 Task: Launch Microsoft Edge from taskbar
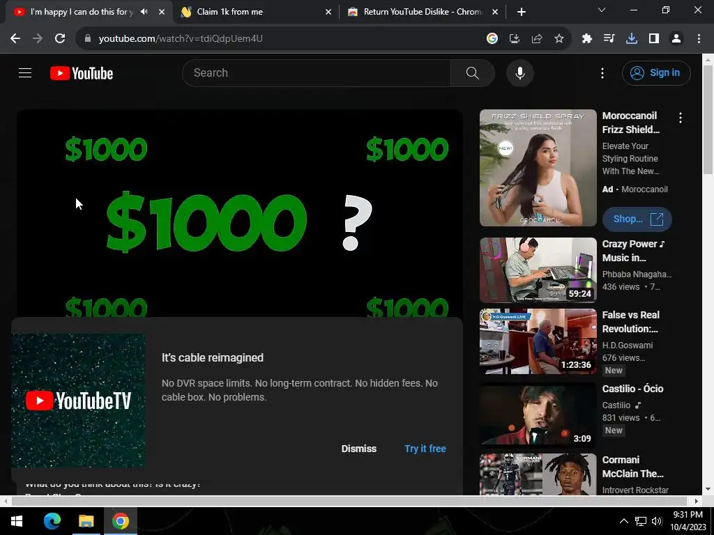pos(52,521)
